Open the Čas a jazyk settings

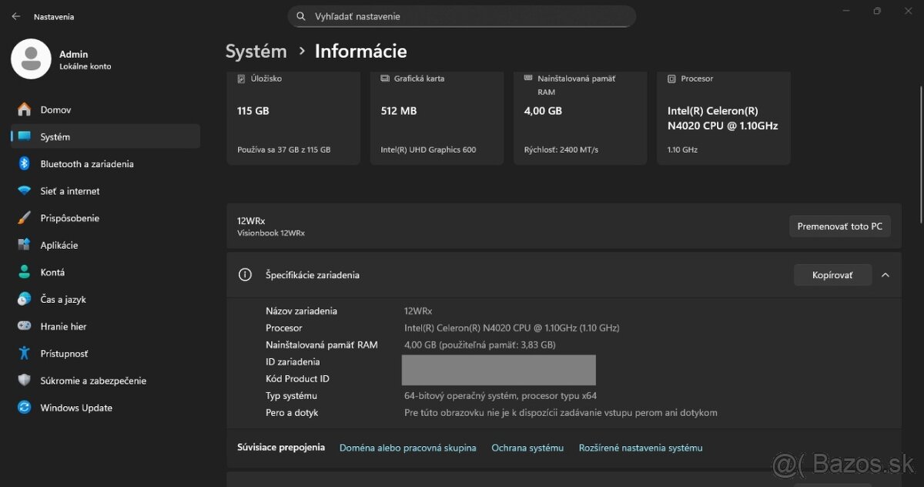[63, 300]
